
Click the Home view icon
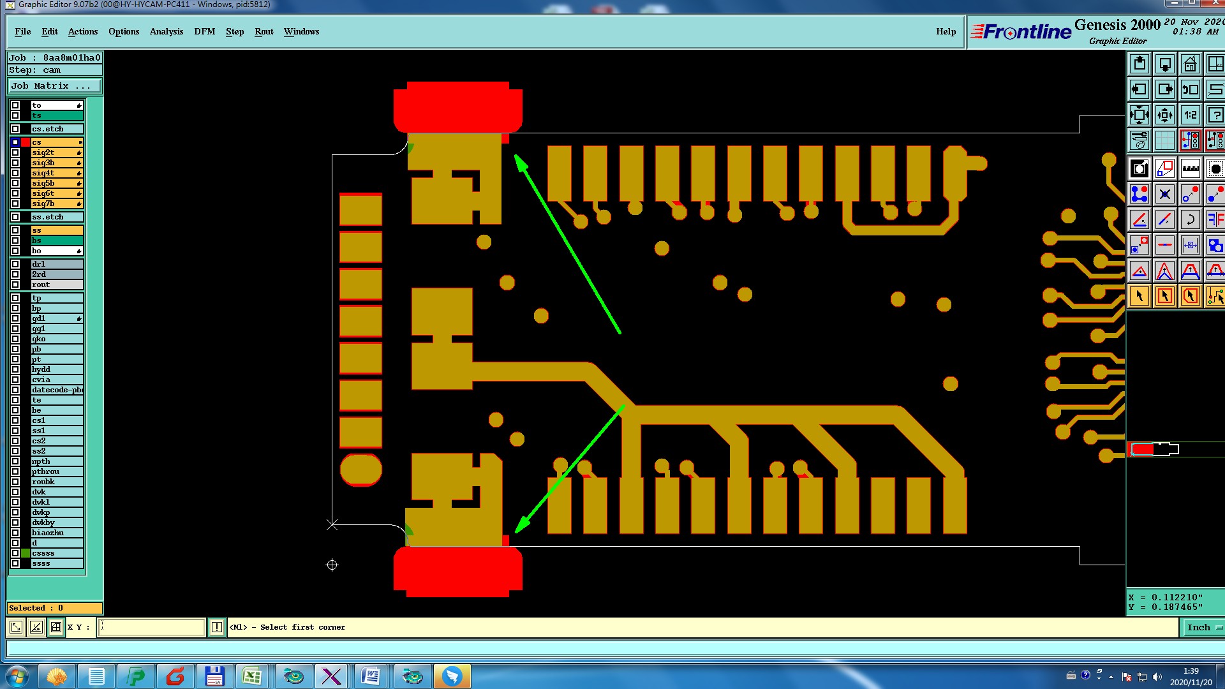point(1190,64)
